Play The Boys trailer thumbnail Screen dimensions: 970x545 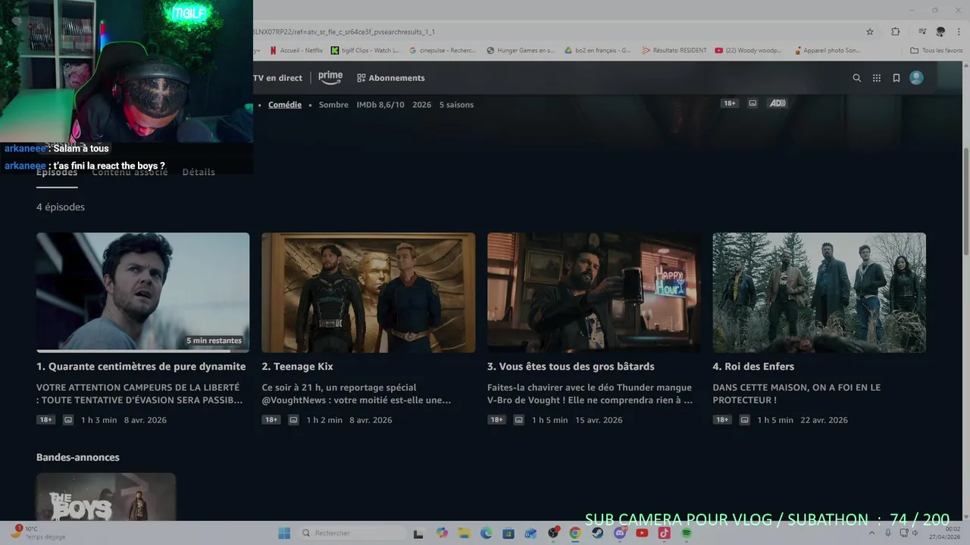point(106,497)
